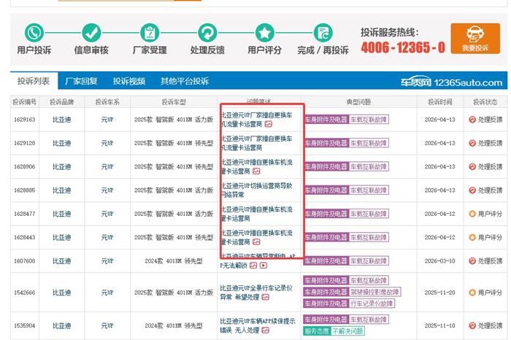This screenshot has height=340, width=511.
Task: Click 处理反馈 status icon for complaint 1629163
Action: [x=472, y=120]
